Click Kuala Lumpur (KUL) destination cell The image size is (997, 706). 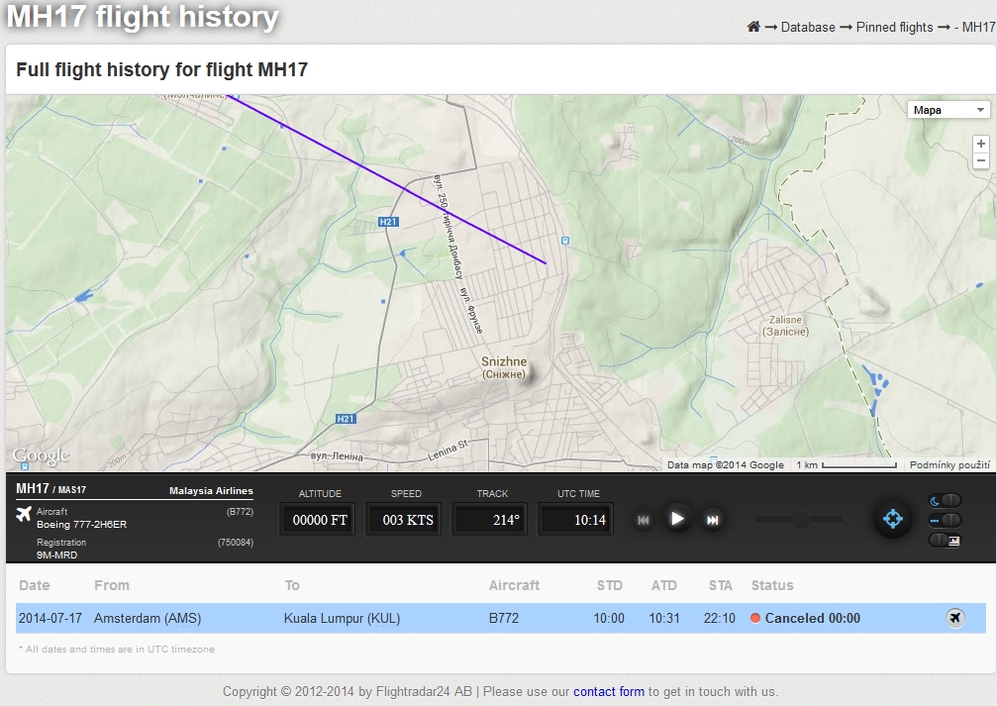343,618
